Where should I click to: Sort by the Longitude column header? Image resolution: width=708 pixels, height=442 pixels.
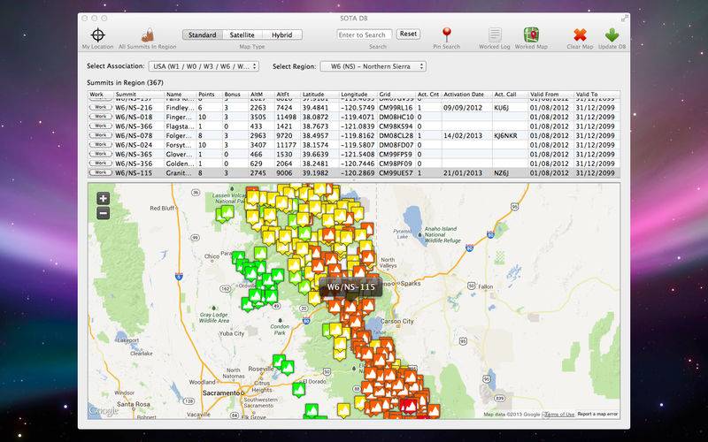point(358,95)
